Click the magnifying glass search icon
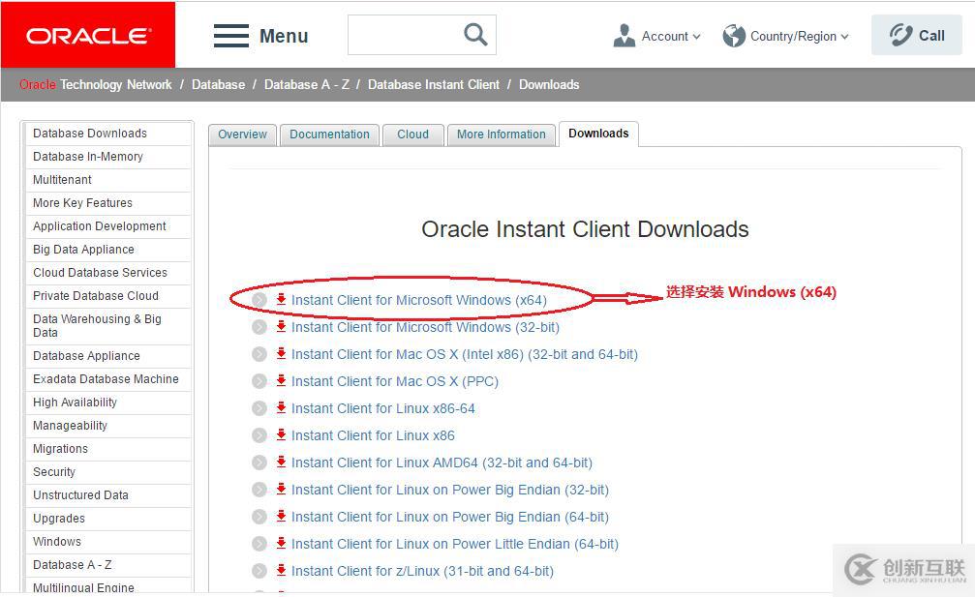The height and width of the screenshot is (597, 975). click(x=475, y=34)
